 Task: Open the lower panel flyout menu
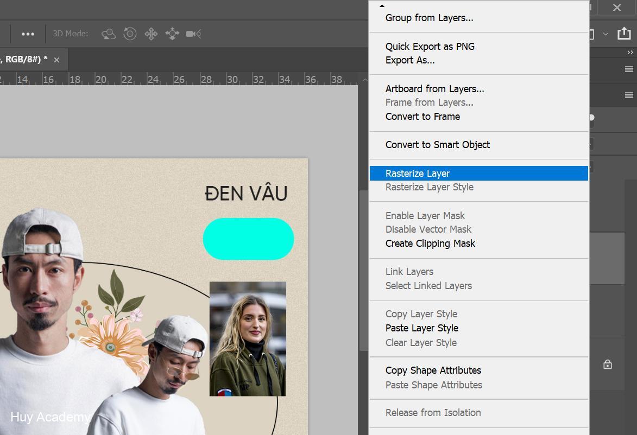tap(629, 95)
